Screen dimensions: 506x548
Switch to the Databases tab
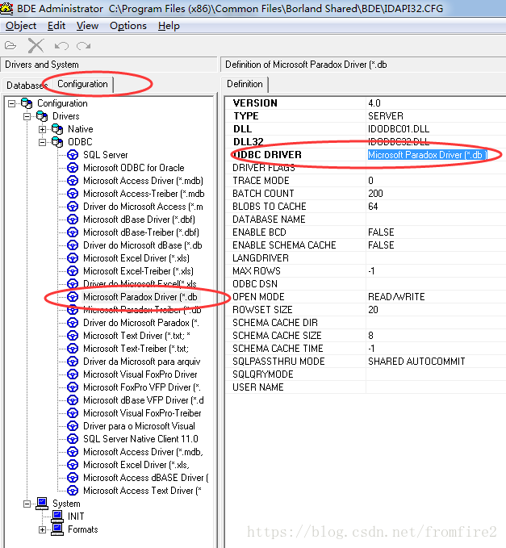click(x=27, y=86)
